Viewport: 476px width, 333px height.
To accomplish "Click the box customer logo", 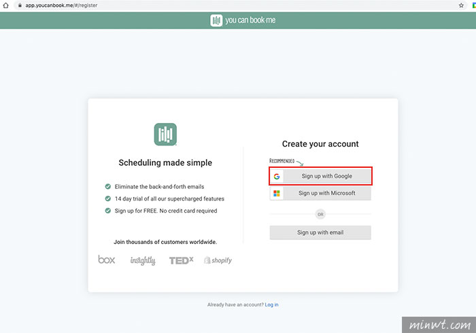I will [x=107, y=260].
